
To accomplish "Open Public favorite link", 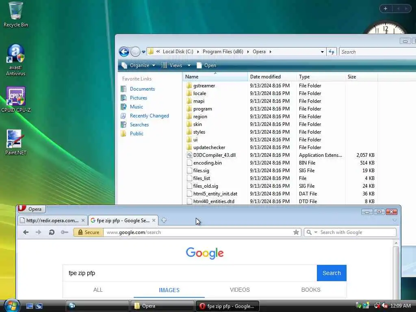I will [136, 134].
